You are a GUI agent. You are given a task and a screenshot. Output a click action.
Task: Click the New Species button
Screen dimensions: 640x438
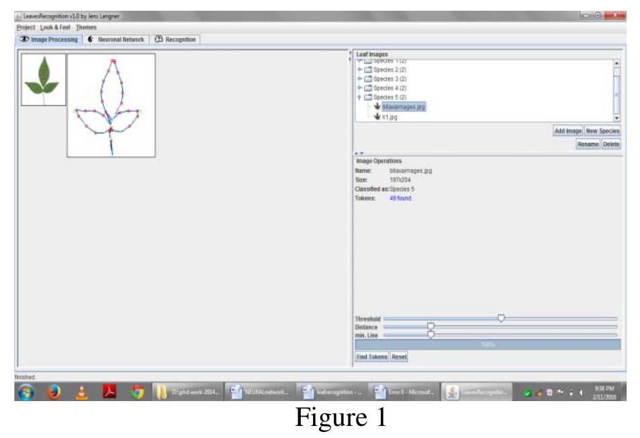(x=602, y=131)
